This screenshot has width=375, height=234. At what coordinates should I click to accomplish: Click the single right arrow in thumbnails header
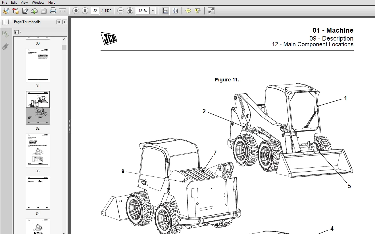65,22
